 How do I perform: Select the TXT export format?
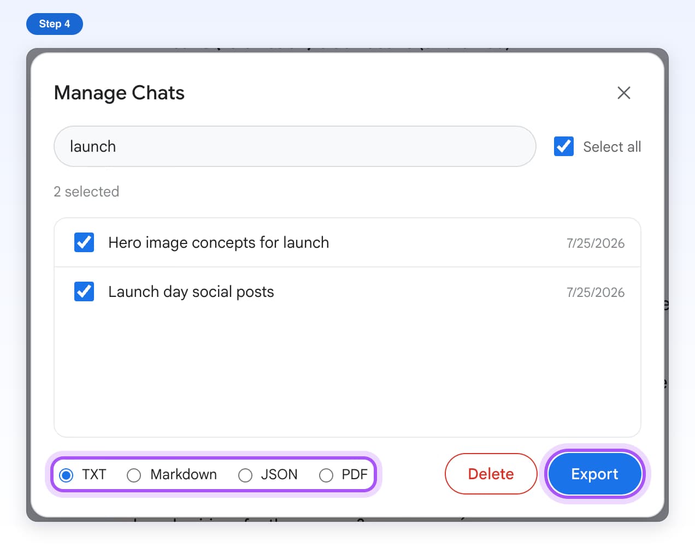66,475
